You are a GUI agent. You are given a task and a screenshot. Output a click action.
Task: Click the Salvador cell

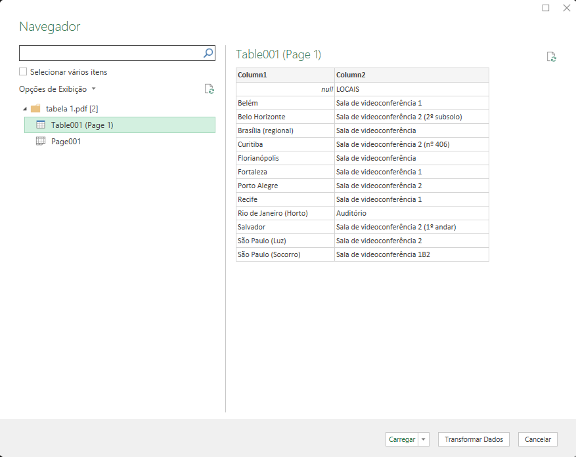click(285, 227)
